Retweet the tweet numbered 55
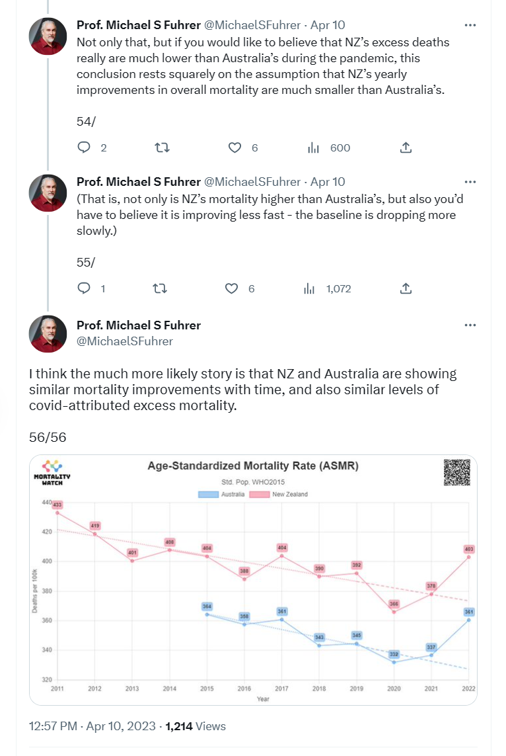The height and width of the screenshot is (756, 506). coord(159,288)
